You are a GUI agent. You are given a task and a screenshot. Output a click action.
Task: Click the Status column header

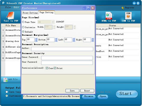[112, 26]
